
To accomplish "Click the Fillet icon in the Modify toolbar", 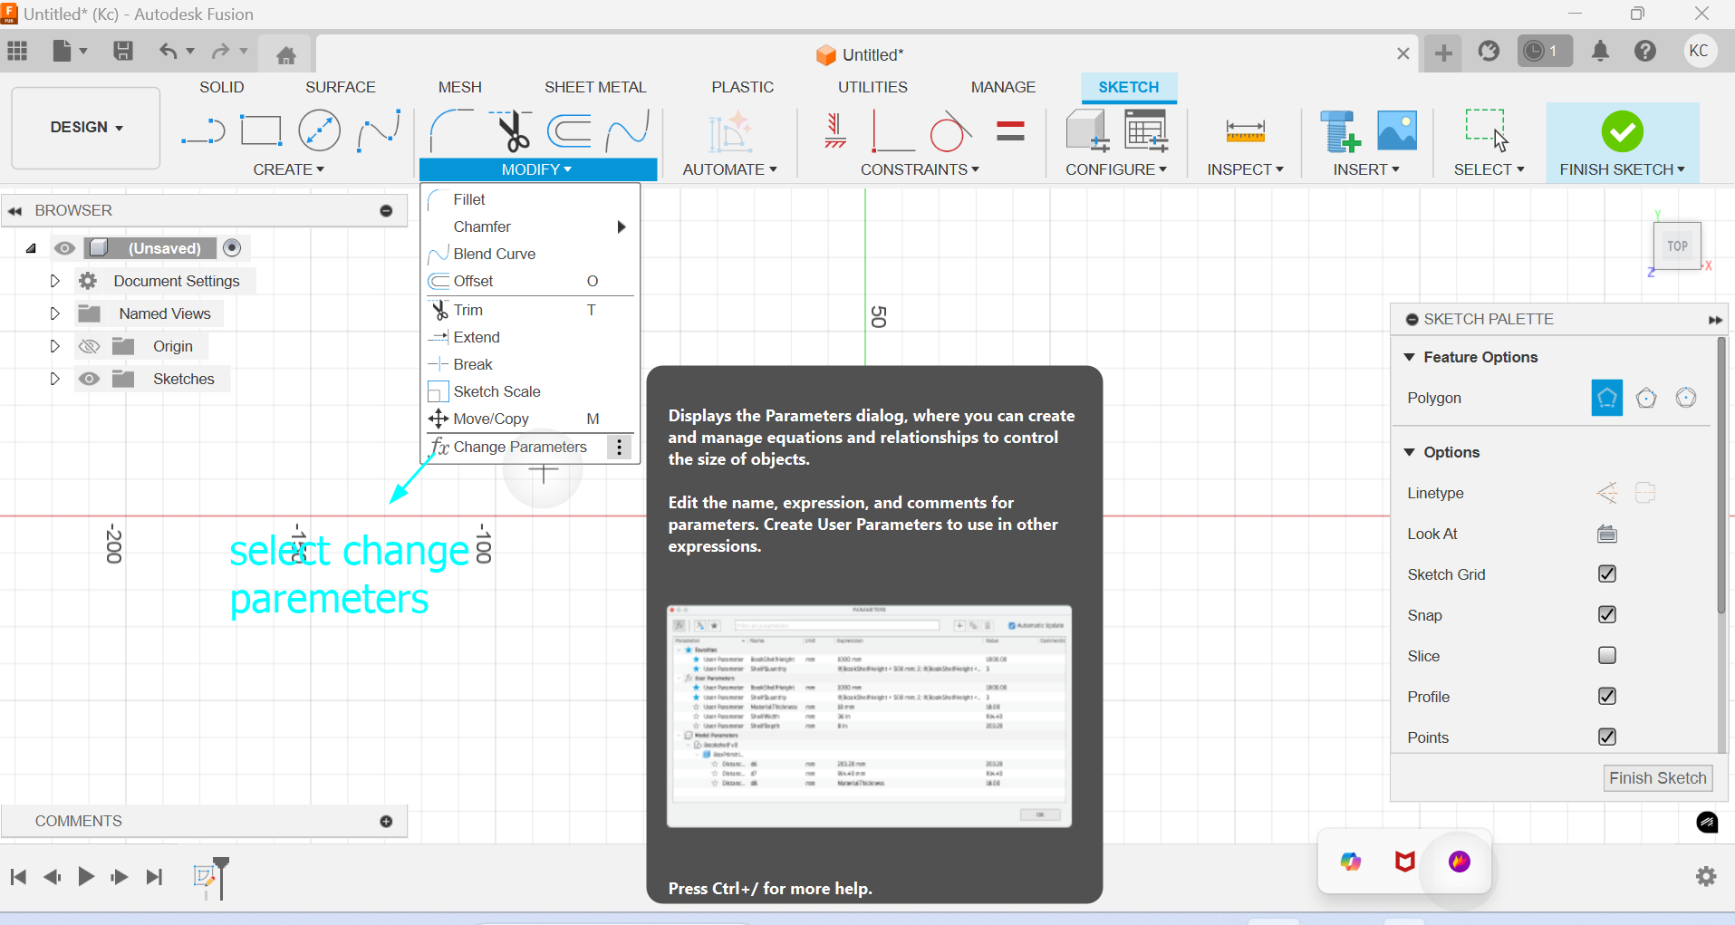I will [450, 131].
